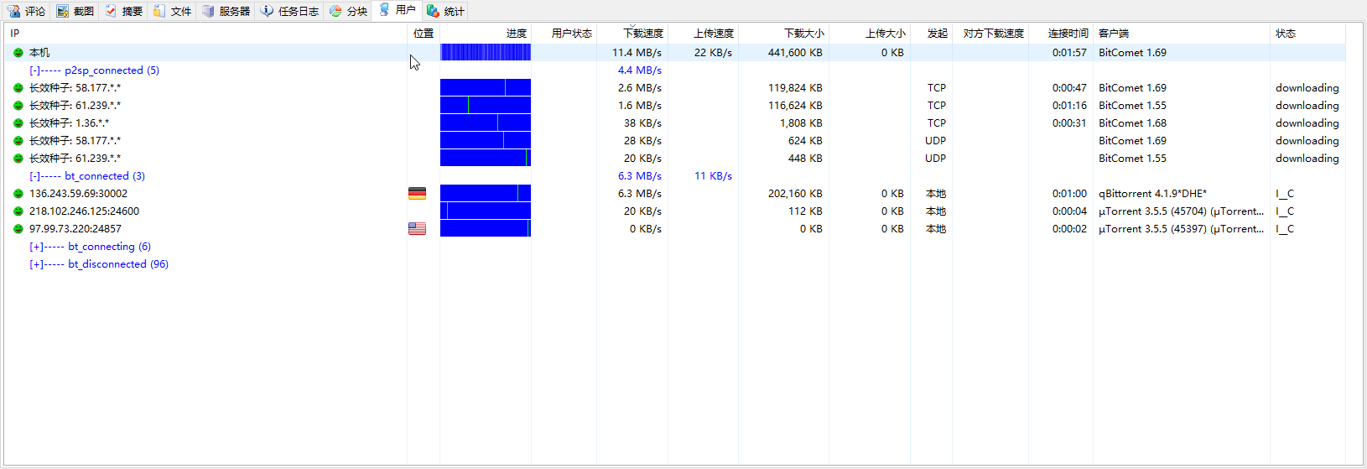Click the 用户 tab person icon
The width and height of the screenshot is (1367, 469).
point(384,9)
